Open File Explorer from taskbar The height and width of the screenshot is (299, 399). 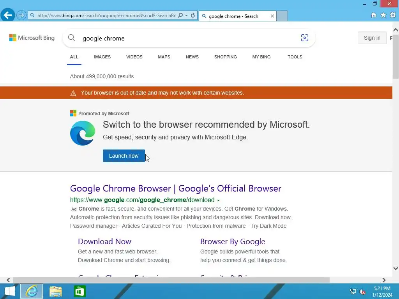(55, 291)
